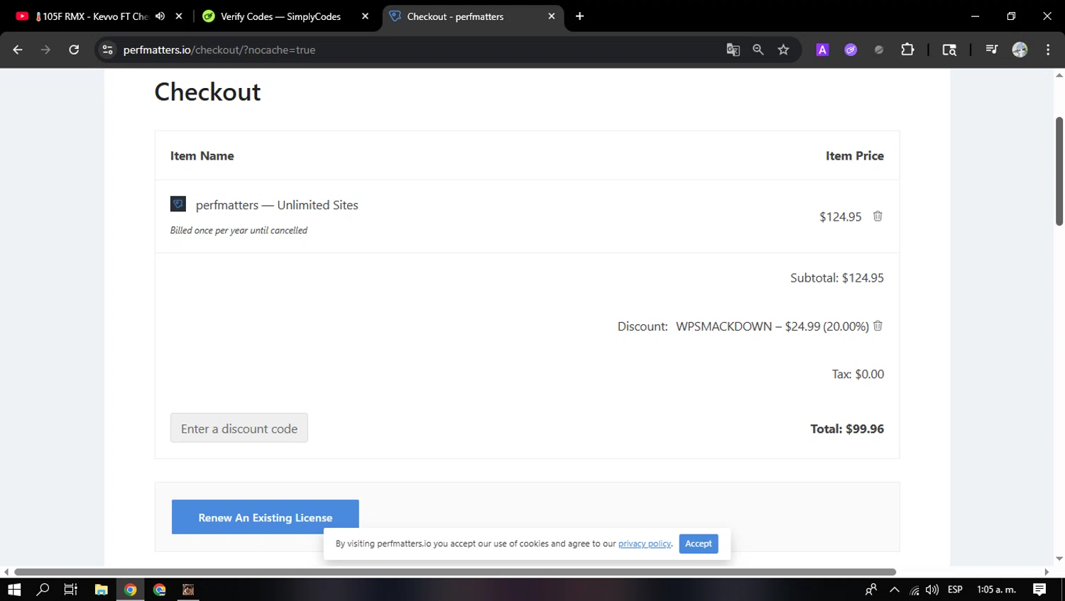Open a new browser tab
The height and width of the screenshot is (601, 1065).
(579, 16)
